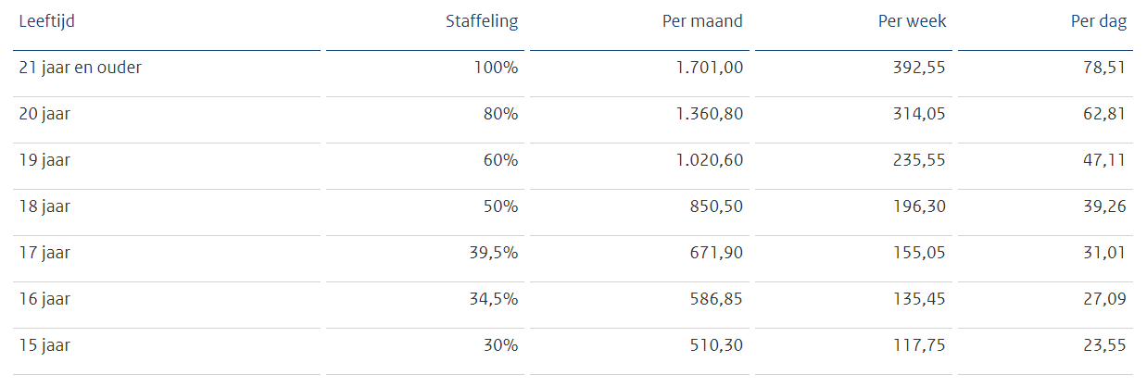This screenshot has width=1147, height=387.
Task: Select the '21 jaar en ouder' row label
Action: pos(80,68)
